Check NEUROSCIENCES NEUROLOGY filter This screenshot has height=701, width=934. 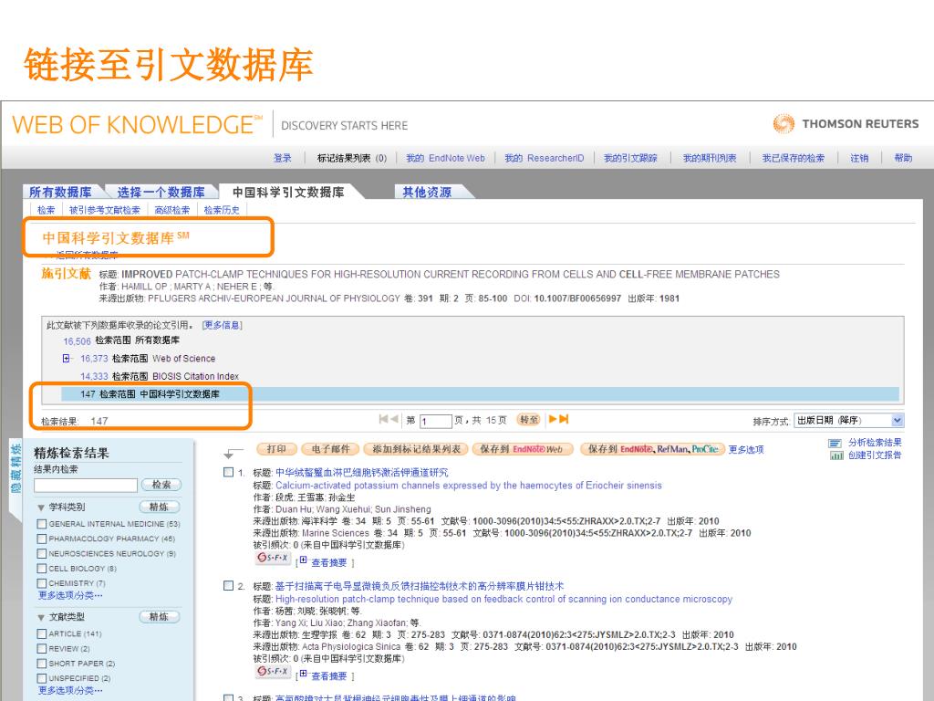pos(42,554)
